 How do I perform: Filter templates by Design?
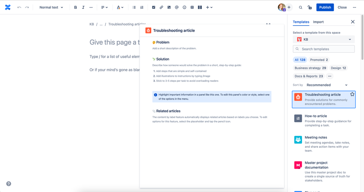(x=338, y=68)
